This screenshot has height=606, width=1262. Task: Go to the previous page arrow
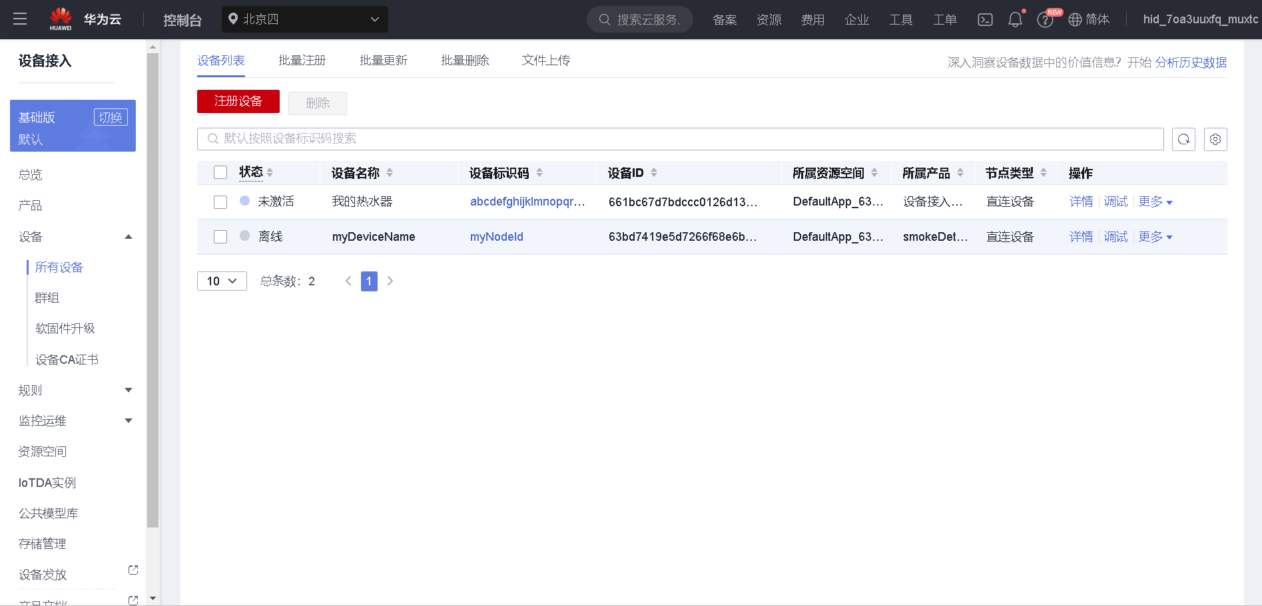(x=348, y=281)
